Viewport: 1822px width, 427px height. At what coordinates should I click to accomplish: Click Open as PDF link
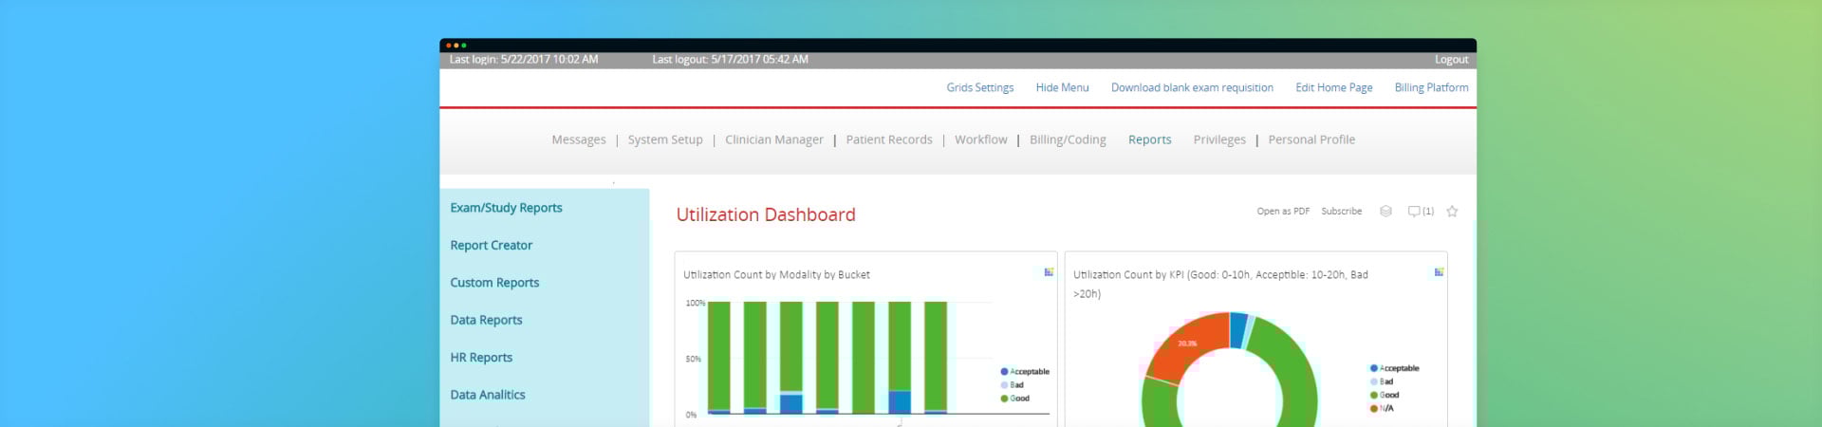[x=1283, y=212]
